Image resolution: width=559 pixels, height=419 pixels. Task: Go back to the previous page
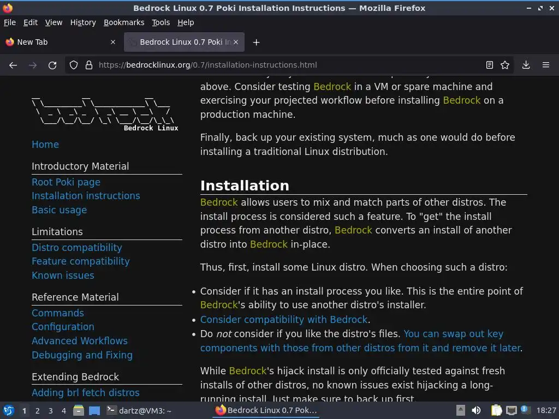tap(13, 65)
